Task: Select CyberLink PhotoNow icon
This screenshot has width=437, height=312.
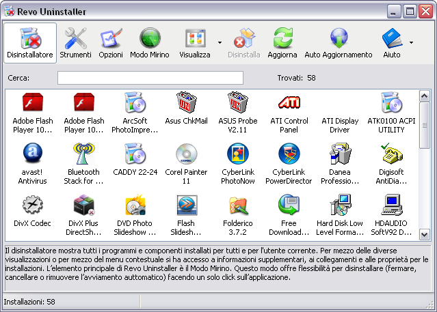Action: 238,154
